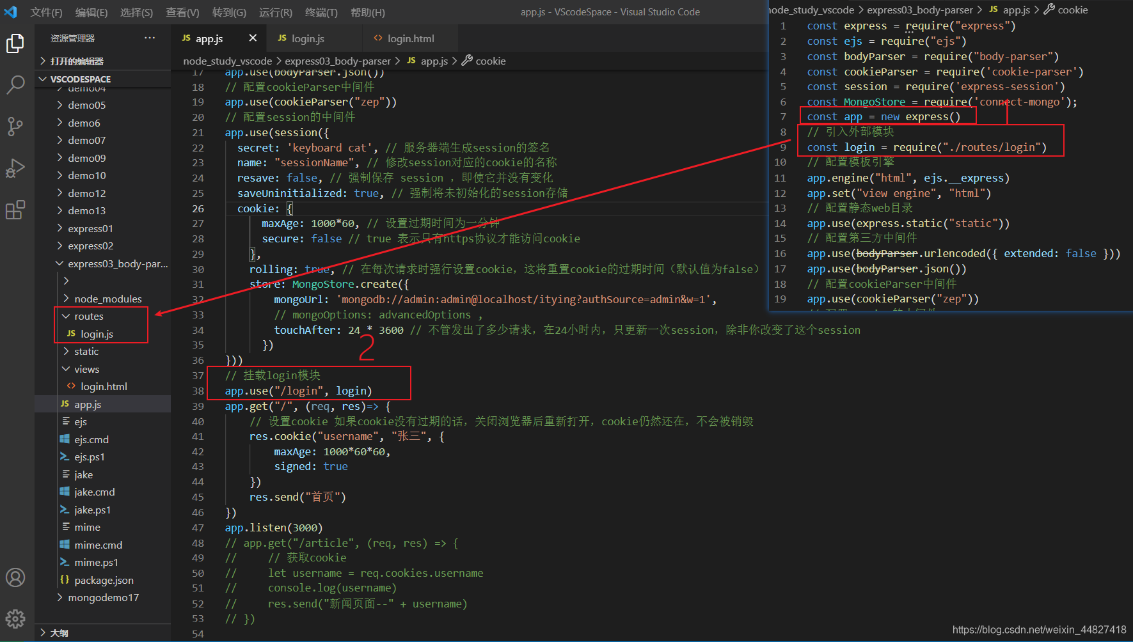Open the mime file in explorer
This screenshot has width=1133, height=642.
pos(102,527)
